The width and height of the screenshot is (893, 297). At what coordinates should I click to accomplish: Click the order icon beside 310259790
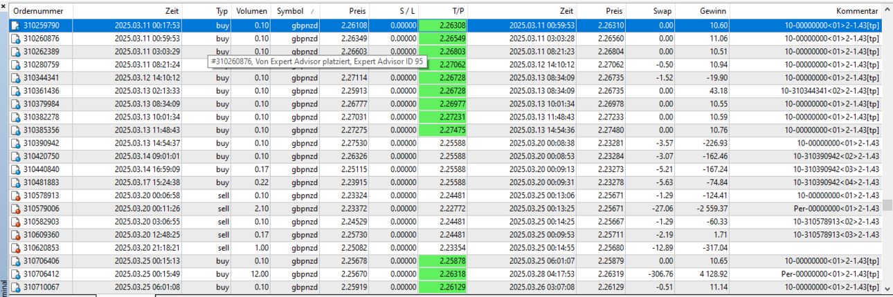click(15, 26)
